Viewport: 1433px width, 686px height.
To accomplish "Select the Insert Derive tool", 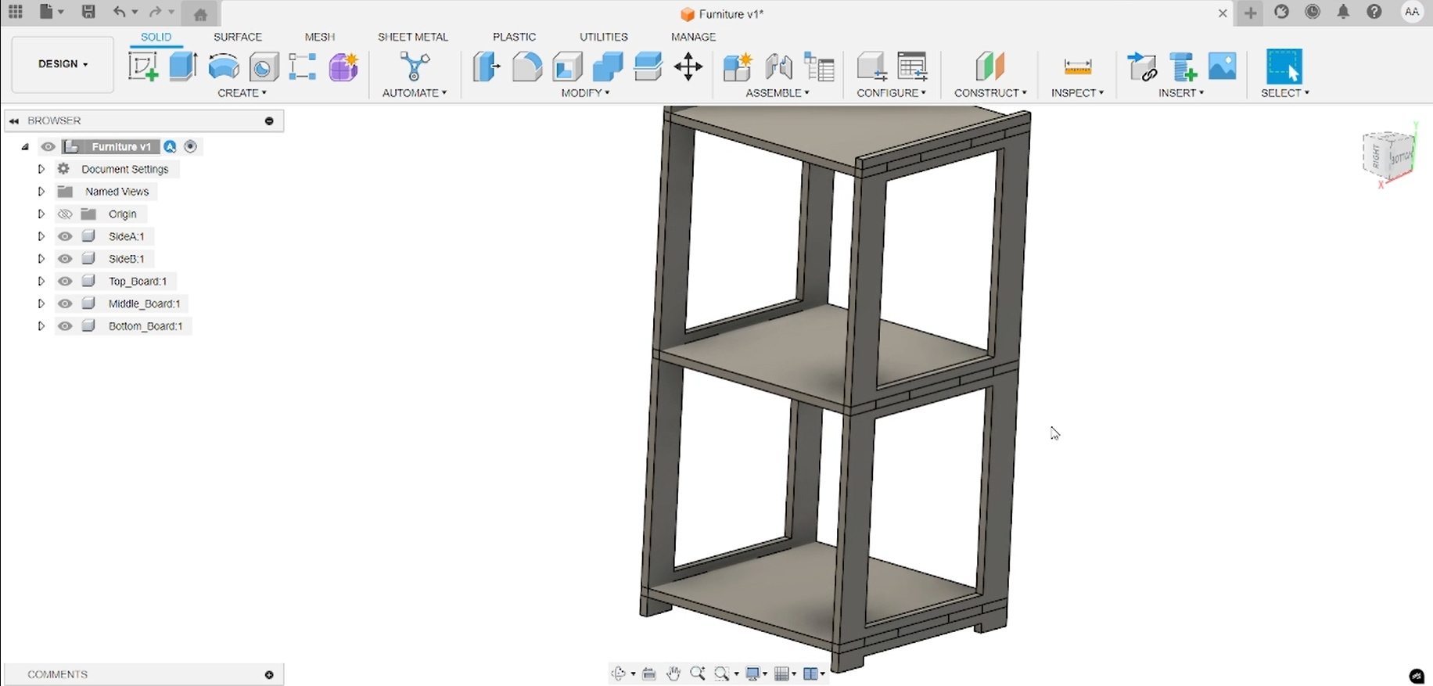I will coord(1142,66).
